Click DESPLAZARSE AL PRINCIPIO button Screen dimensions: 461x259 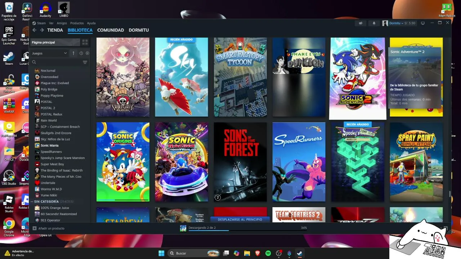[240, 219]
